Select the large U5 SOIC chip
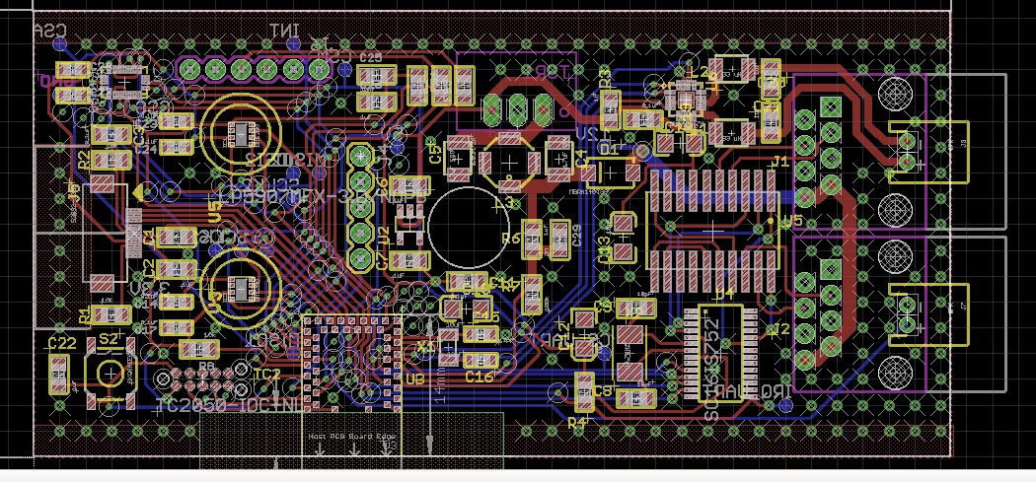1036x482 pixels. pyautogui.click(x=708, y=229)
